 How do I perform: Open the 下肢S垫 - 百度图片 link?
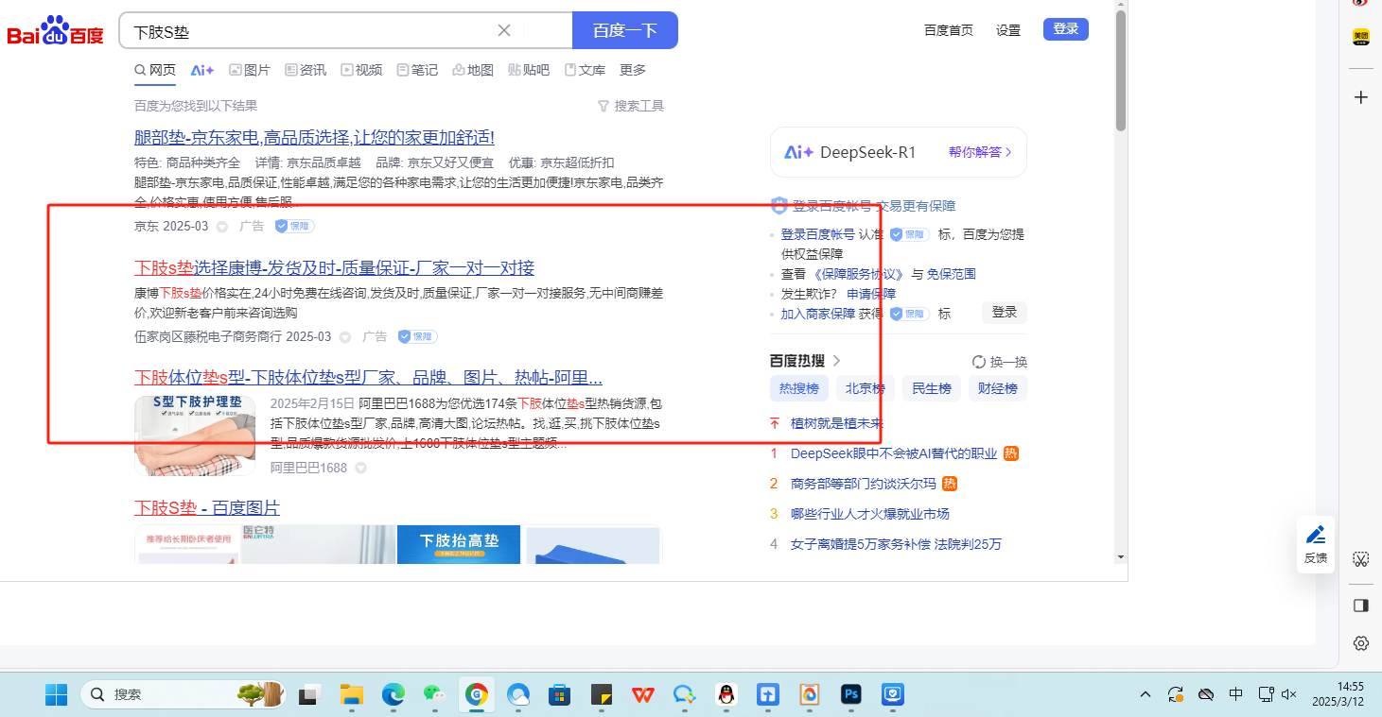tap(207, 507)
